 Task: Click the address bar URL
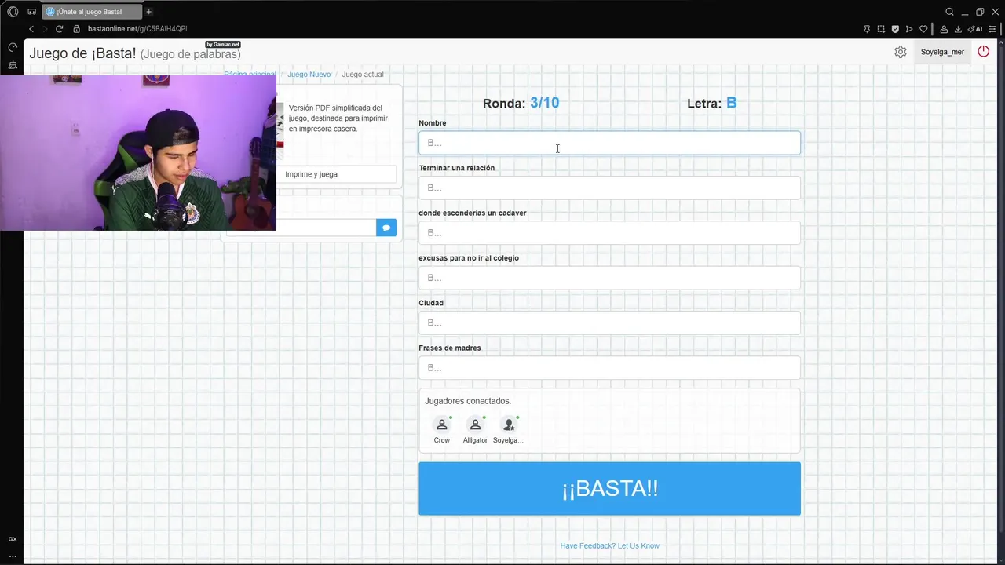pos(137,29)
